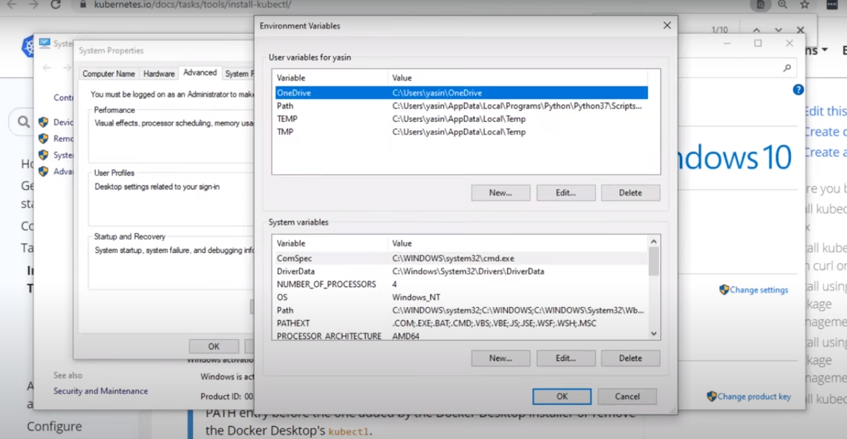The image size is (847, 439).
Task: Click the bookmark star in address bar
Action: click(805, 5)
